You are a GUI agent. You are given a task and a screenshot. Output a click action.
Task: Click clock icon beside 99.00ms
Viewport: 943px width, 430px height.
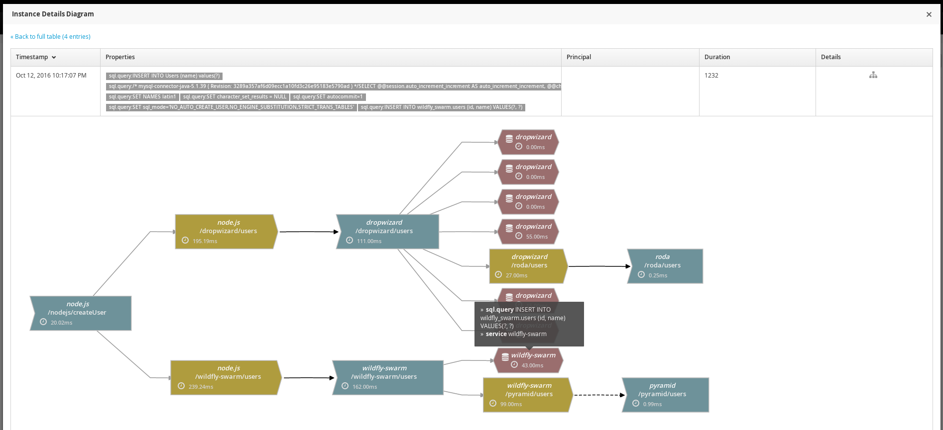tap(493, 404)
